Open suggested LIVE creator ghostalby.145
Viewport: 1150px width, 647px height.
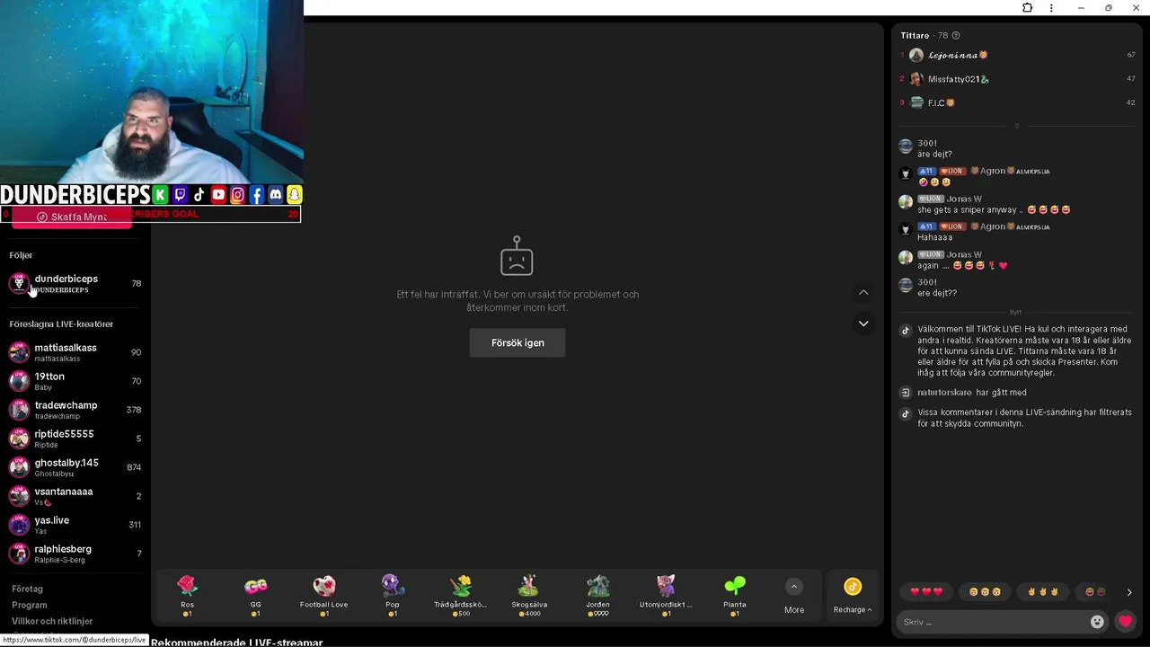click(75, 467)
